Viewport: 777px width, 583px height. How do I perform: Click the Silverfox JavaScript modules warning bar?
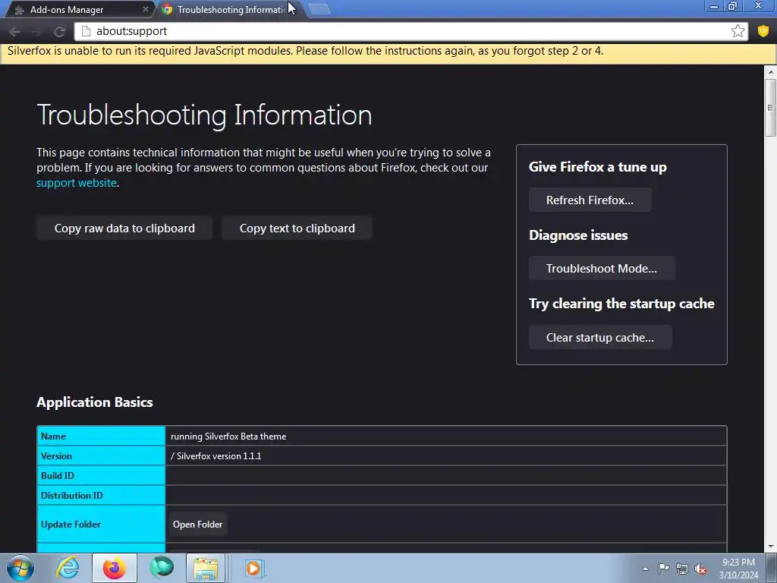(388, 52)
